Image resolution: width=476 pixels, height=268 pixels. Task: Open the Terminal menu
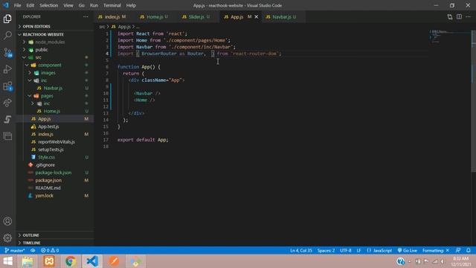coord(112,5)
